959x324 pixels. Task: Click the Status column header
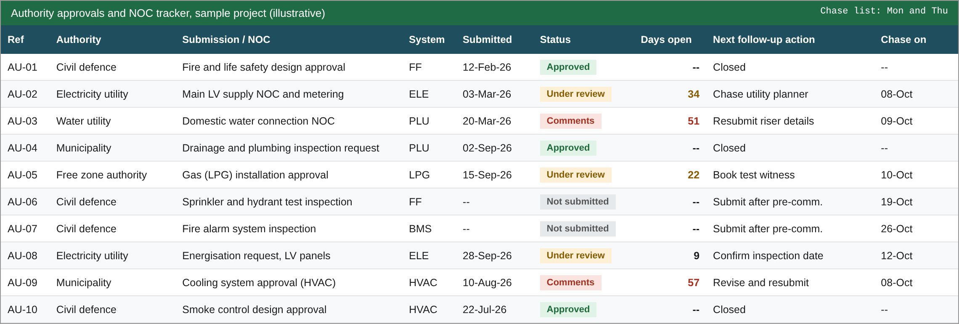pyautogui.click(x=555, y=40)
